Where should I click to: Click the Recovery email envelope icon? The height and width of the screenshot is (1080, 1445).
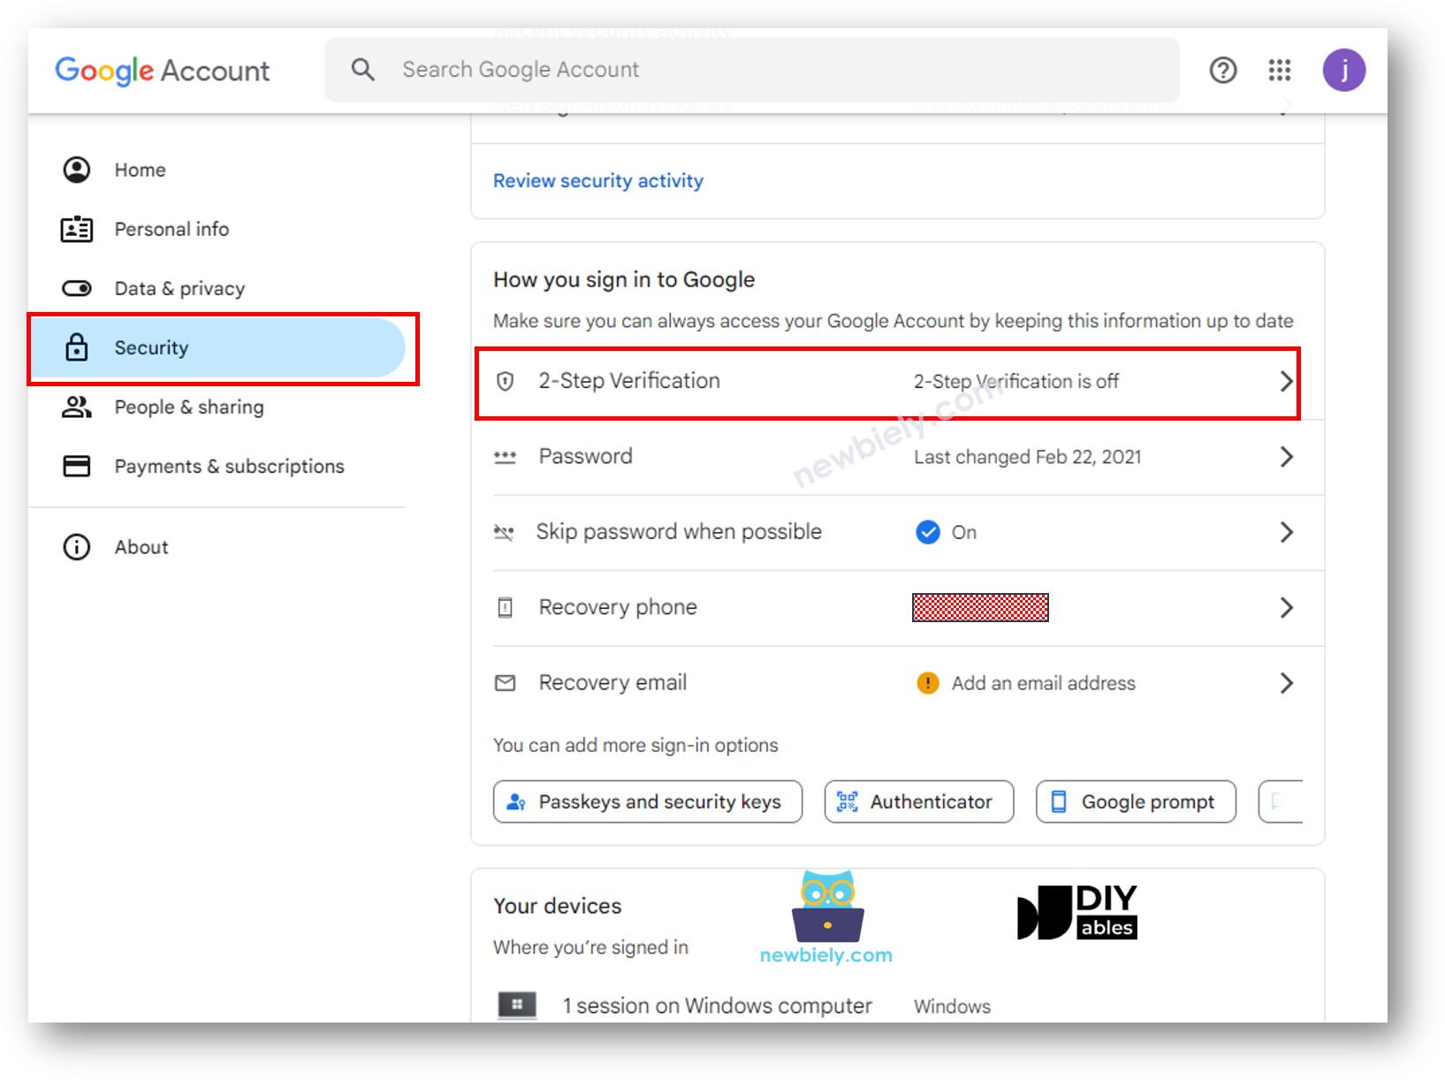tap(505, 682)
